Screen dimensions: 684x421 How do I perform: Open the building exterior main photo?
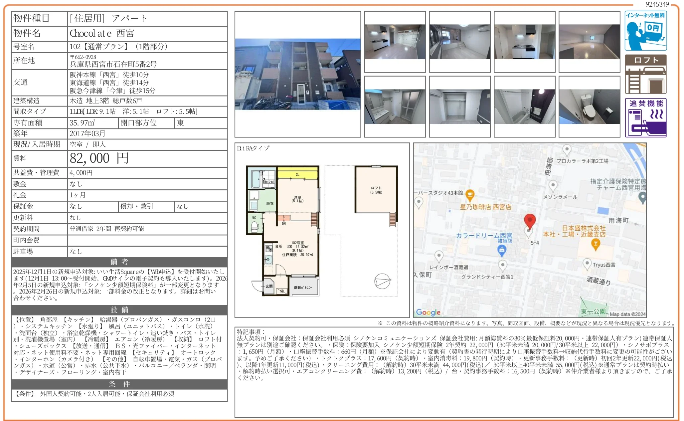[297, 74]
